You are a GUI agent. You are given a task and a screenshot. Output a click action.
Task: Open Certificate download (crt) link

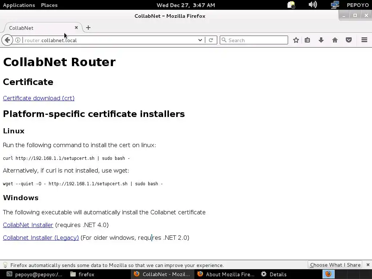click(39, 98)
